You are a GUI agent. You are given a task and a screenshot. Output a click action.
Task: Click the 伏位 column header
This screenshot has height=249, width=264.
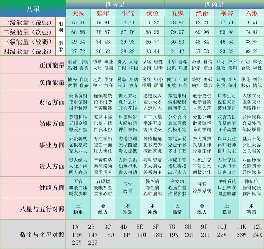[x=152, y=13]
